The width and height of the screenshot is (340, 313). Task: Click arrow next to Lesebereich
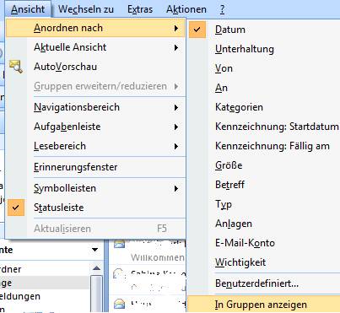coord(176,146)
